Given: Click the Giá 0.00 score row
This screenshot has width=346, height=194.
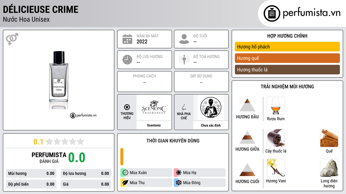Looking at the screenshot, I should tap(86, 184).
